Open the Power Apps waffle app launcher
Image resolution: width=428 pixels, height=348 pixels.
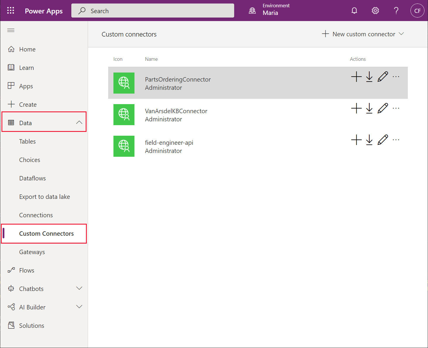pos(11,11)
